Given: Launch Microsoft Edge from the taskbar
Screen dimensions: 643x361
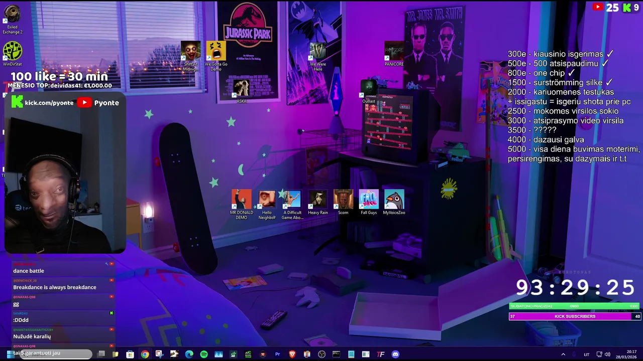Looking at the screenshot, I should click(189, 354).
